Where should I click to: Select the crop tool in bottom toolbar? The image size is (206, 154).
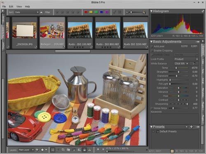tap(63, 150)
